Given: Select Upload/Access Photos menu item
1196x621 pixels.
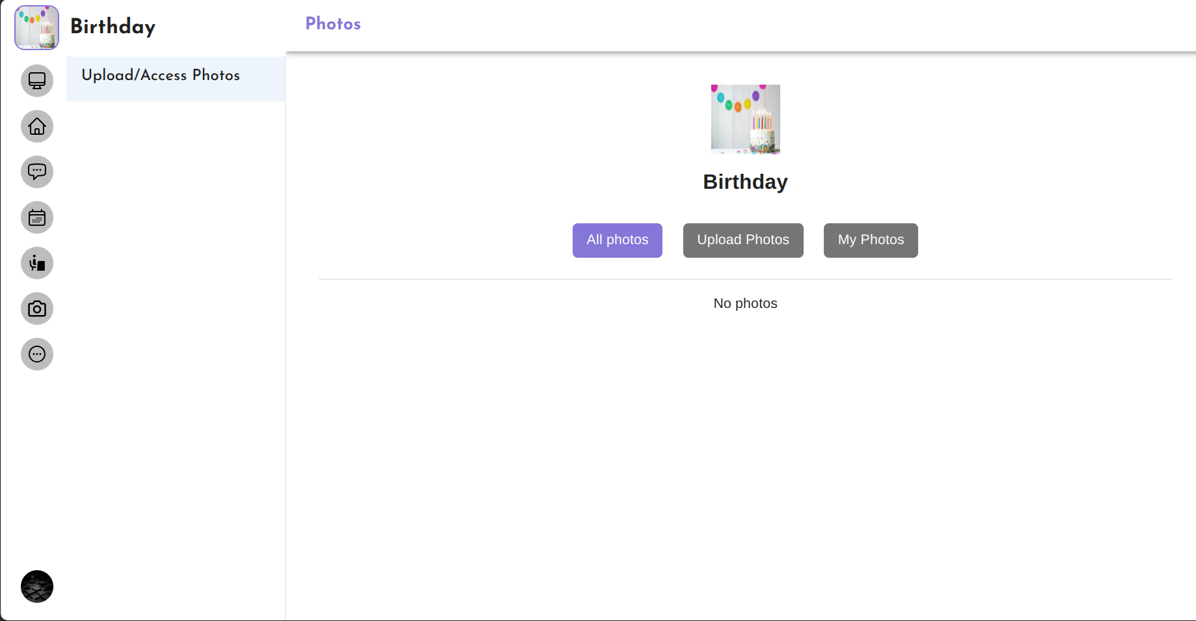Looking at the screenshot, I should 176,79.
